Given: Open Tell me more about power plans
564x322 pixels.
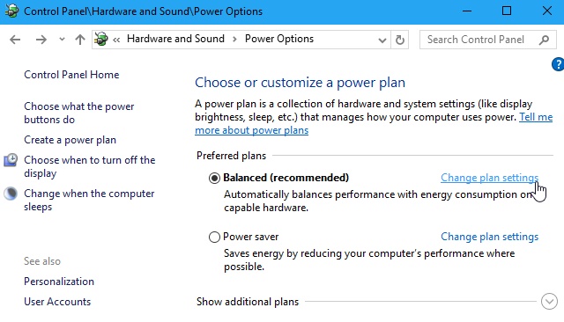Looking at the screenshot, I should point(374,124).
